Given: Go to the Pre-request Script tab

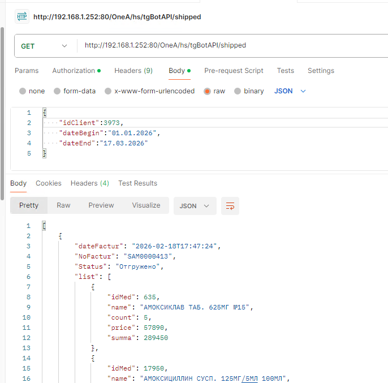Looking at the screenshot, I should [234, 71].
